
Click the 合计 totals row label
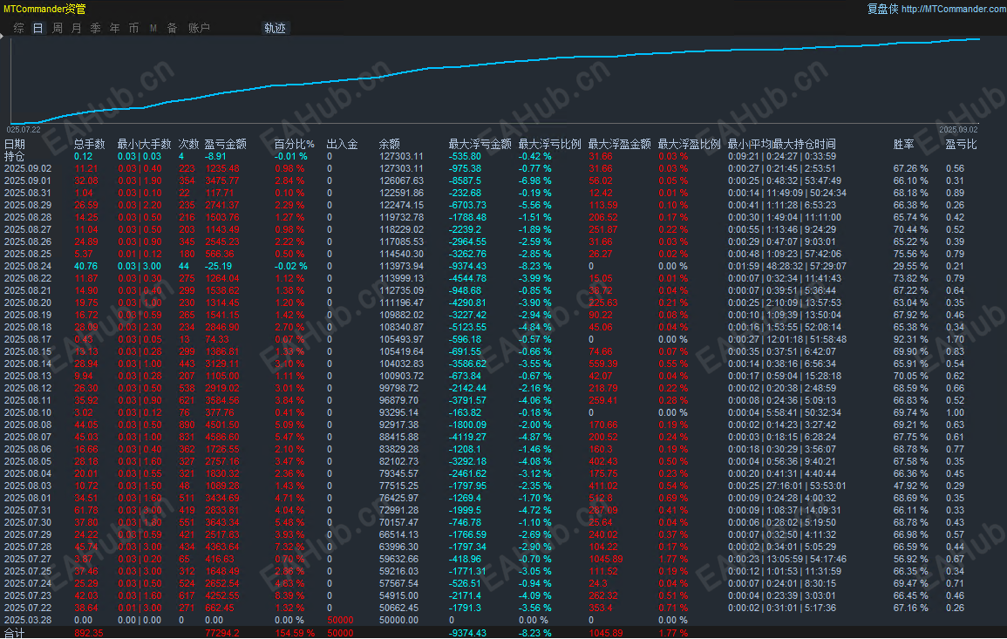(15, 633)
